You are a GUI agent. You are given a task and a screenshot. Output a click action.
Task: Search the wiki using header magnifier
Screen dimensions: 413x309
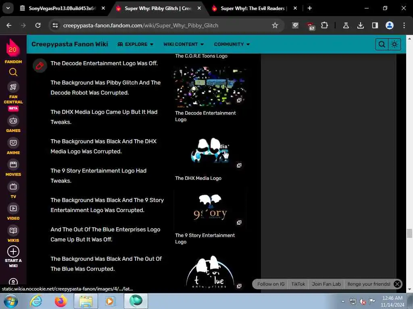point(382,44)
